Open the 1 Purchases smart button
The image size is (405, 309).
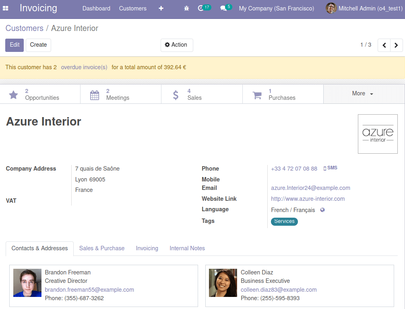(283, 94)
